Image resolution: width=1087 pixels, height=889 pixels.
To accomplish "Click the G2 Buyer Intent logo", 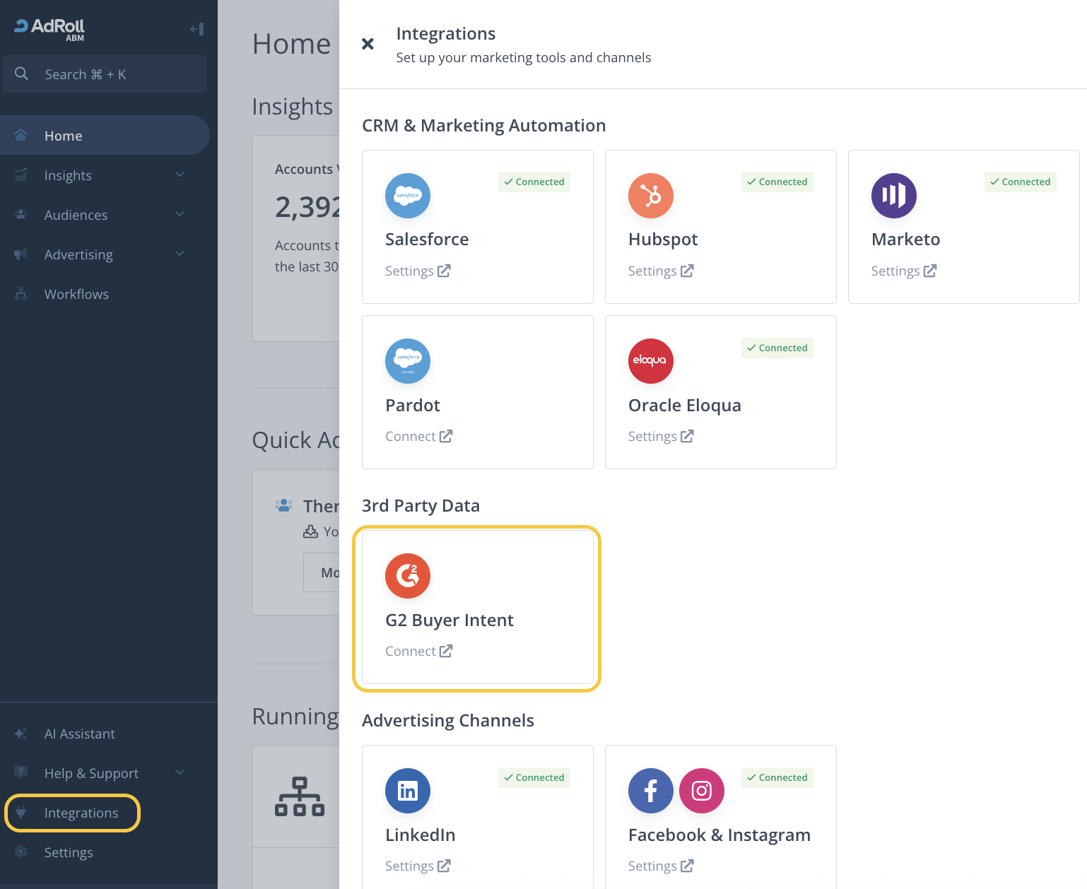I will pyautogui.click(x=407, y=576).
